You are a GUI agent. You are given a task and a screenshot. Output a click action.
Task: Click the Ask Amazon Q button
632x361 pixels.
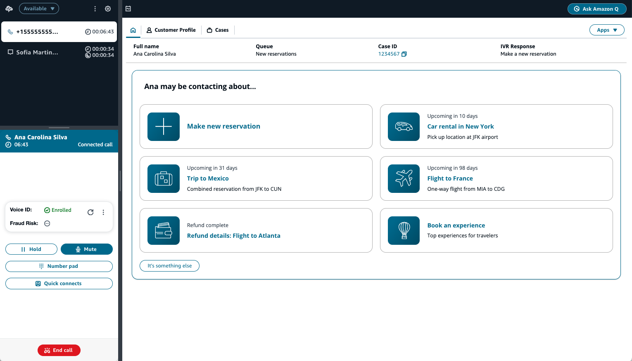click(597, 8)
